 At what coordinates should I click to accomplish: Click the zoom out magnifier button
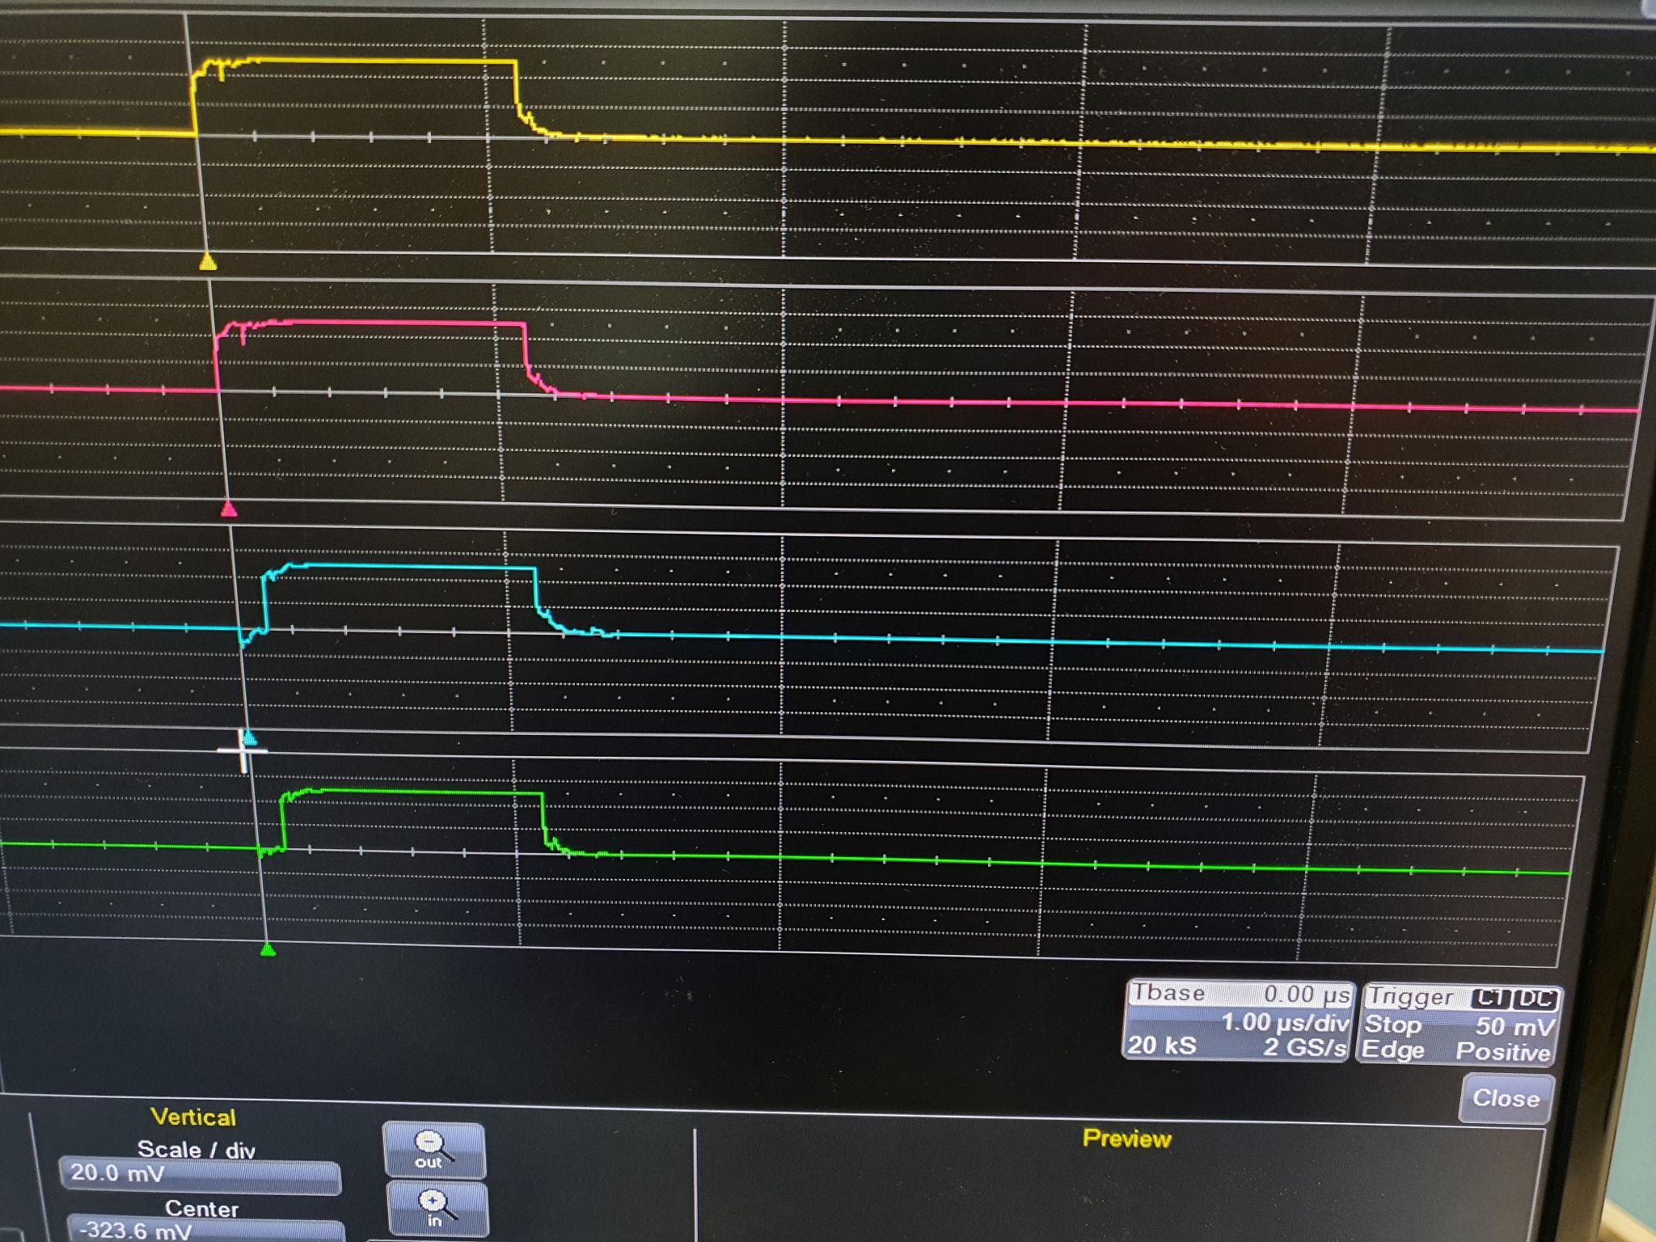[x=434, y=1150]
